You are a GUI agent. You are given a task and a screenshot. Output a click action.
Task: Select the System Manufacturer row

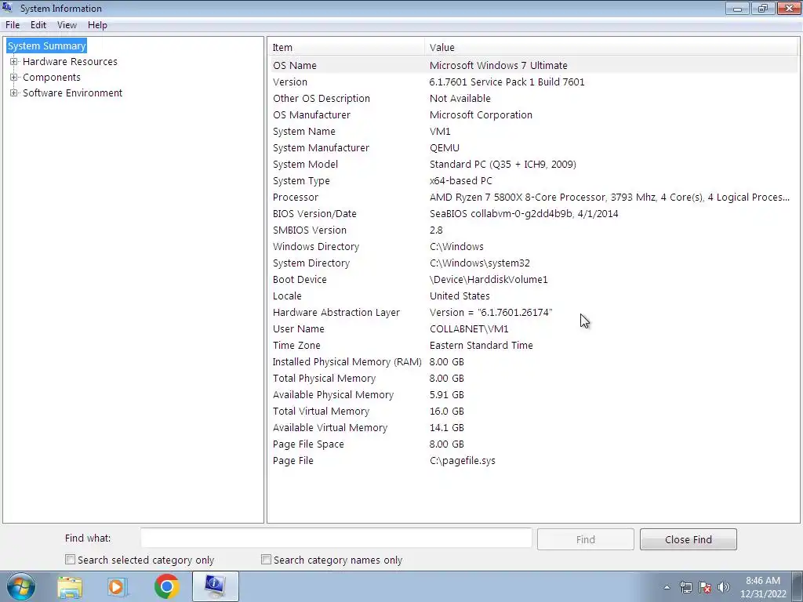point(533,148)
